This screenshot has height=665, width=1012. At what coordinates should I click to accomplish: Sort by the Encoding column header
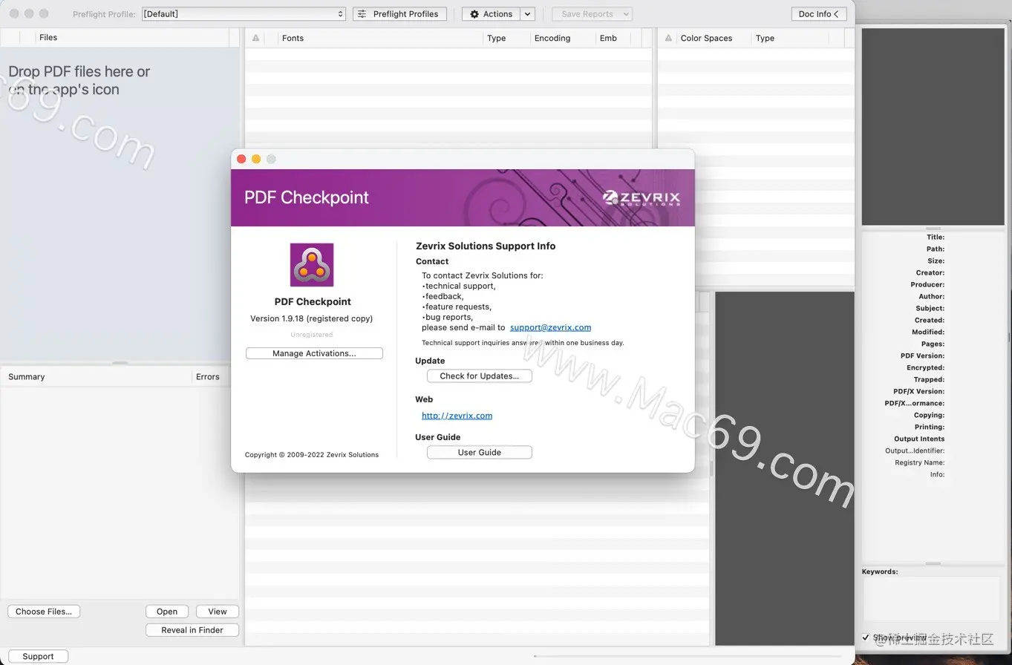click(562, 38)
